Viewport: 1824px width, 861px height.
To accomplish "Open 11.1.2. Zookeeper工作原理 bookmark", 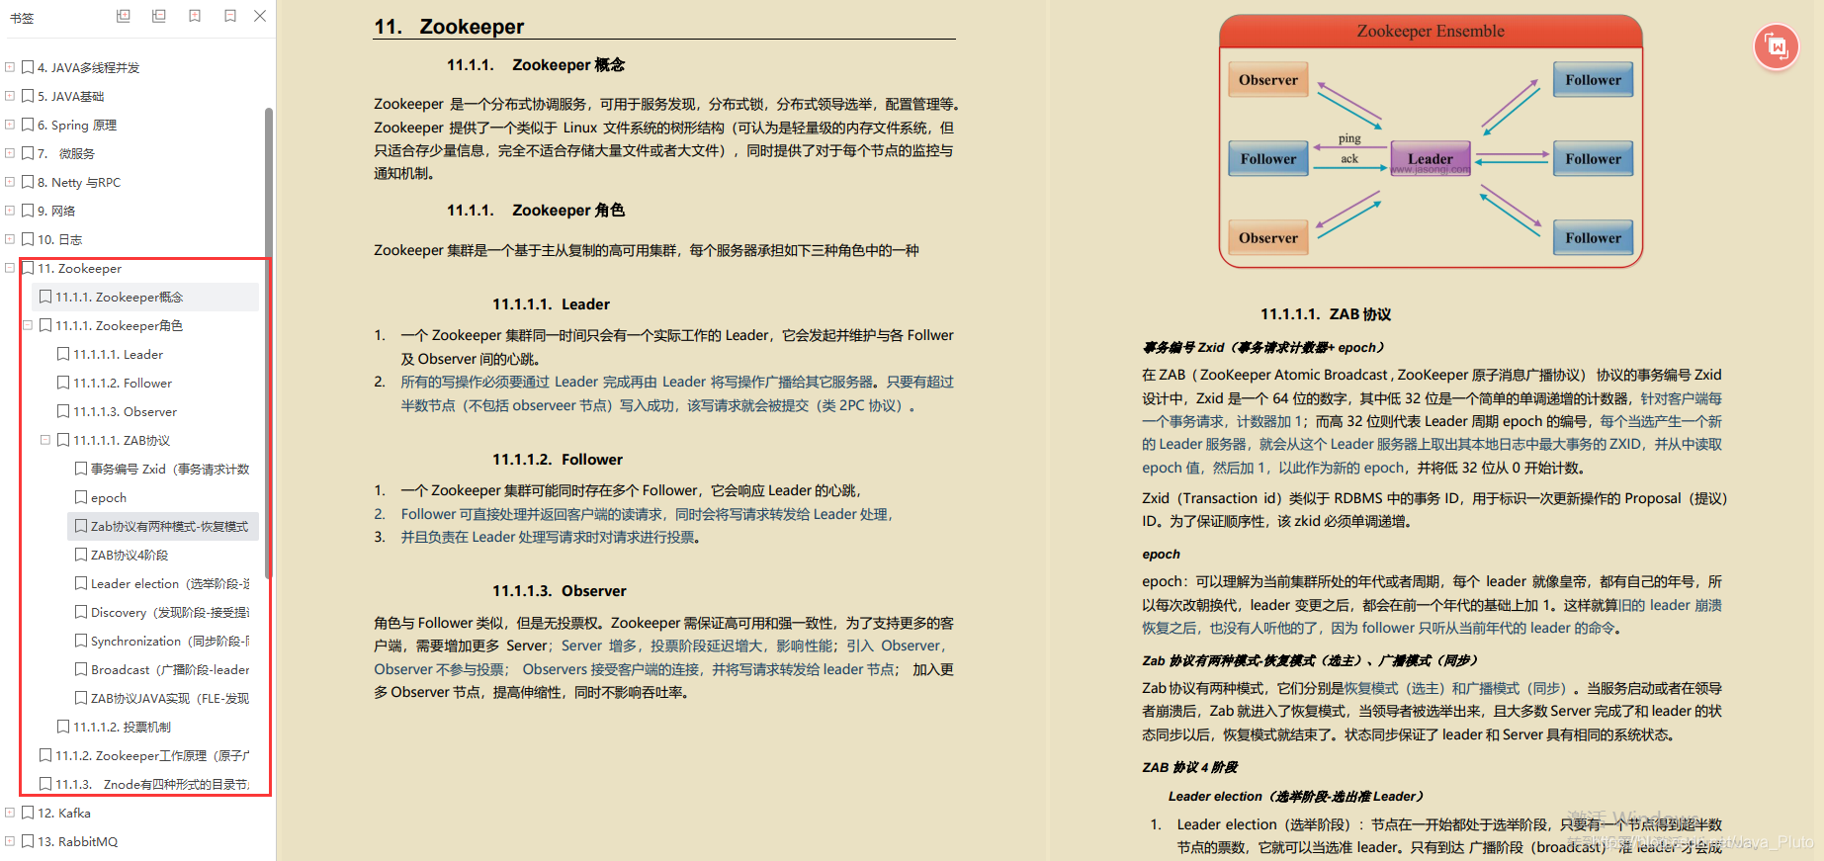I will pos(152,755).
